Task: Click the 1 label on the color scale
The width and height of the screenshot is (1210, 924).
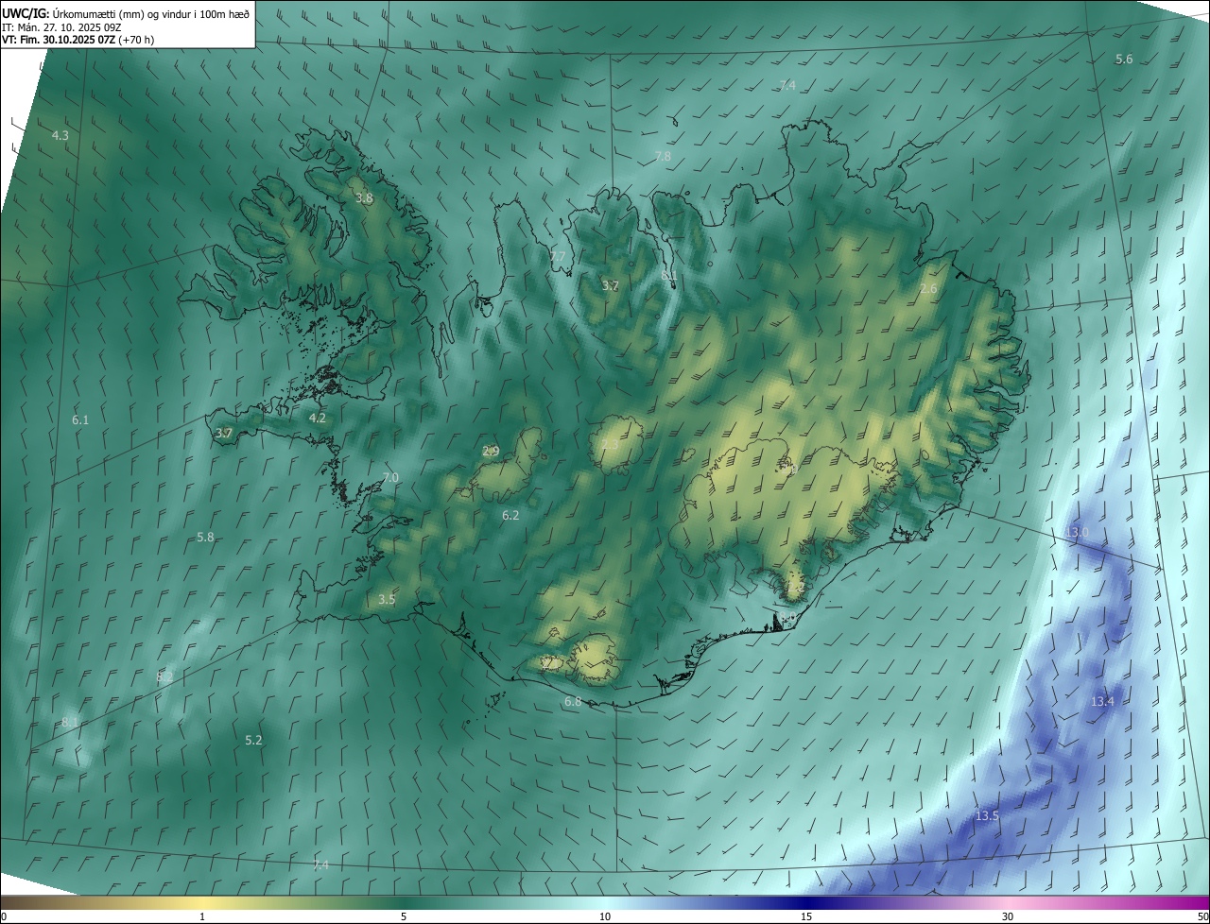Action: point(202,917)
